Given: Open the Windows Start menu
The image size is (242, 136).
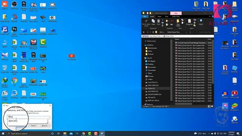Looking at the screenshot, I should [x=3, y=133].
